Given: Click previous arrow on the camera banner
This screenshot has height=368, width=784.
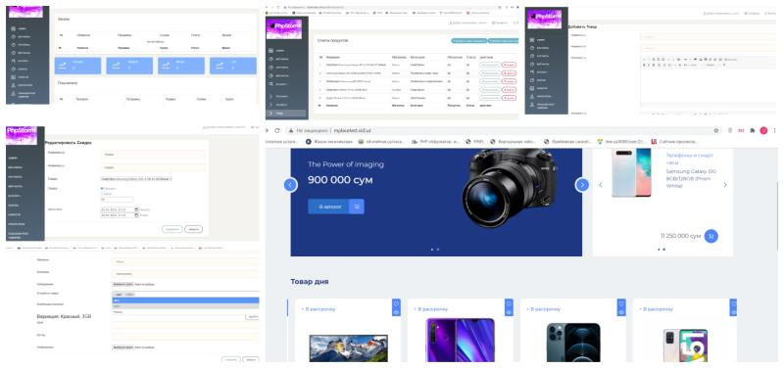Looking at the screenshot, I should tap(290, 185).
